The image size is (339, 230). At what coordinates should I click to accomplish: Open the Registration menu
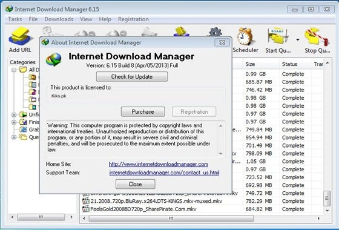(x=133, y=19)
